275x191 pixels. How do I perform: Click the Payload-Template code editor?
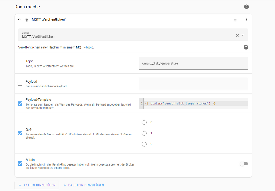pos(193,104)
